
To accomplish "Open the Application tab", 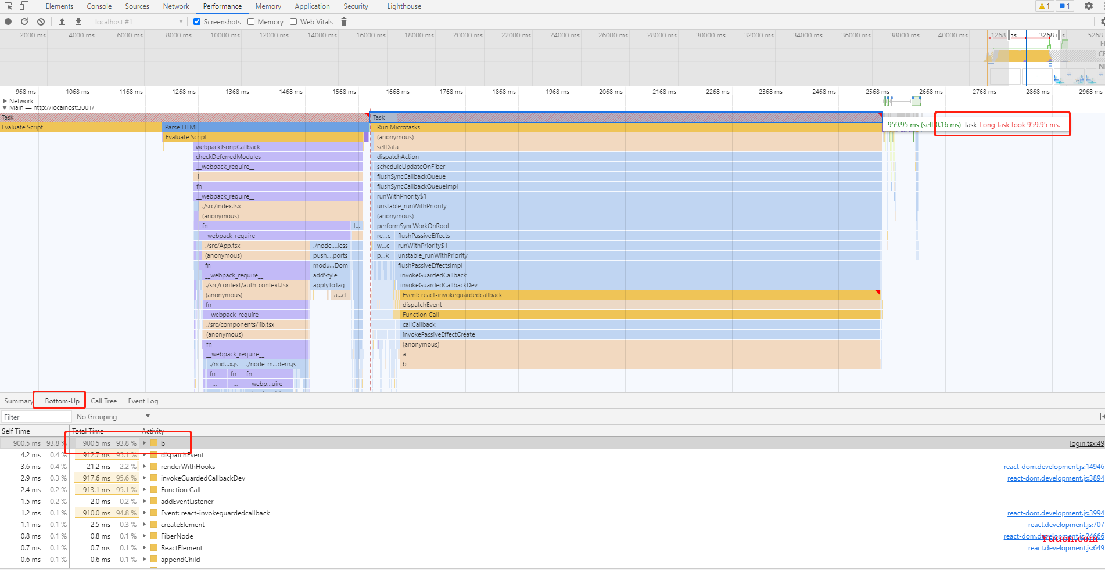I will [x=312, y=6].
